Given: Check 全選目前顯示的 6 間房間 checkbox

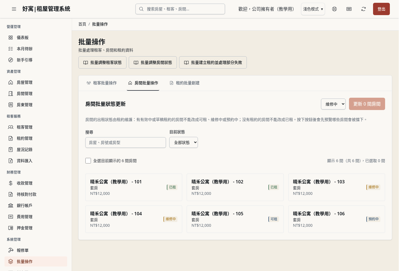Looking at the screenshot, I should [88, 161].
